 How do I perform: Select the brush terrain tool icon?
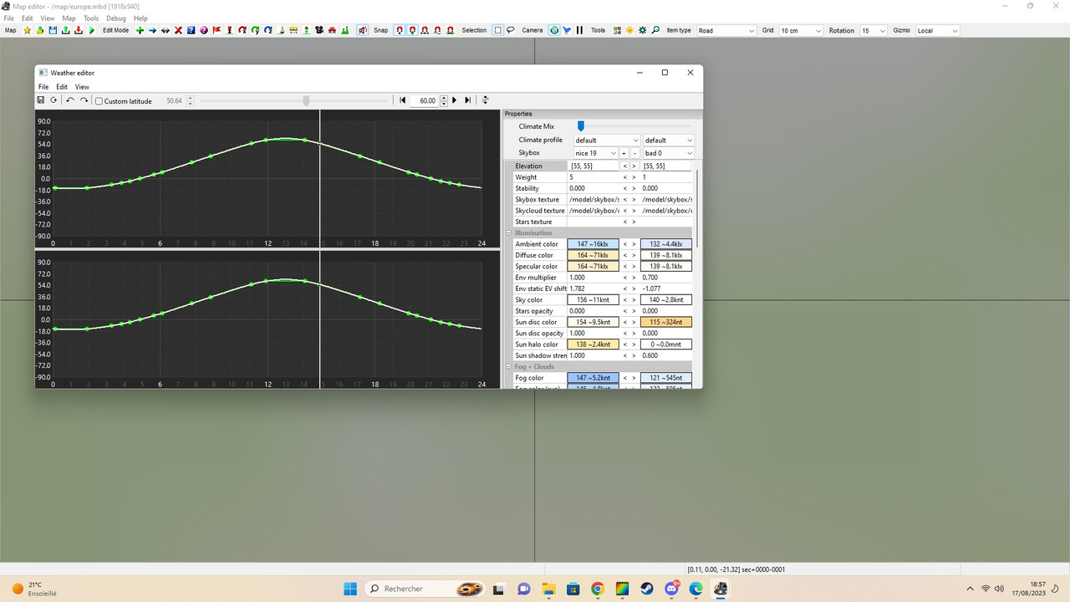[x=281, y=30]
